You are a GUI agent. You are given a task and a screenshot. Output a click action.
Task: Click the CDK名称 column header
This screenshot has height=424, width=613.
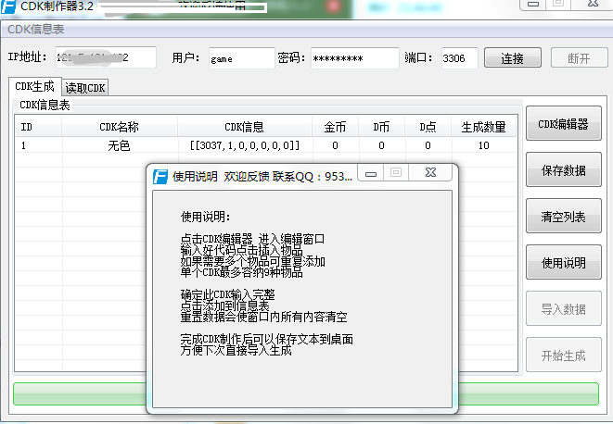119,127
